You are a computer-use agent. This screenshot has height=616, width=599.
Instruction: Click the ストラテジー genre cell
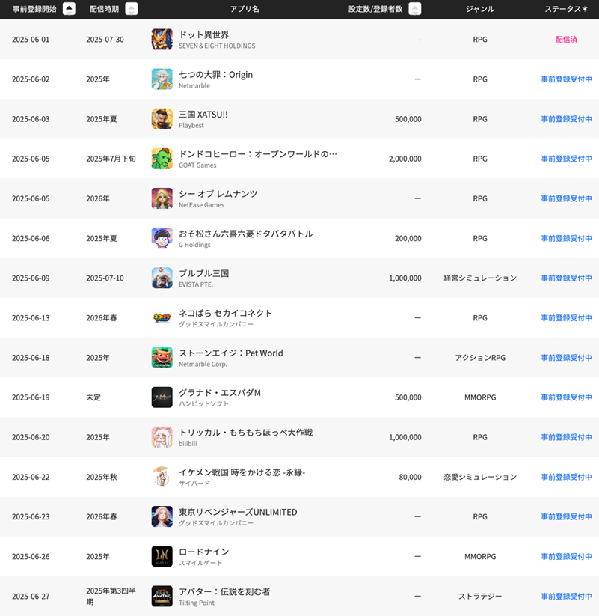click(480, 596)
